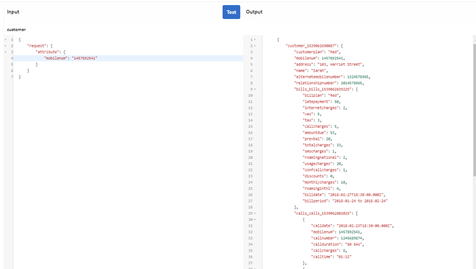
Task: Click the blue Test button
Action: [231, 12]
